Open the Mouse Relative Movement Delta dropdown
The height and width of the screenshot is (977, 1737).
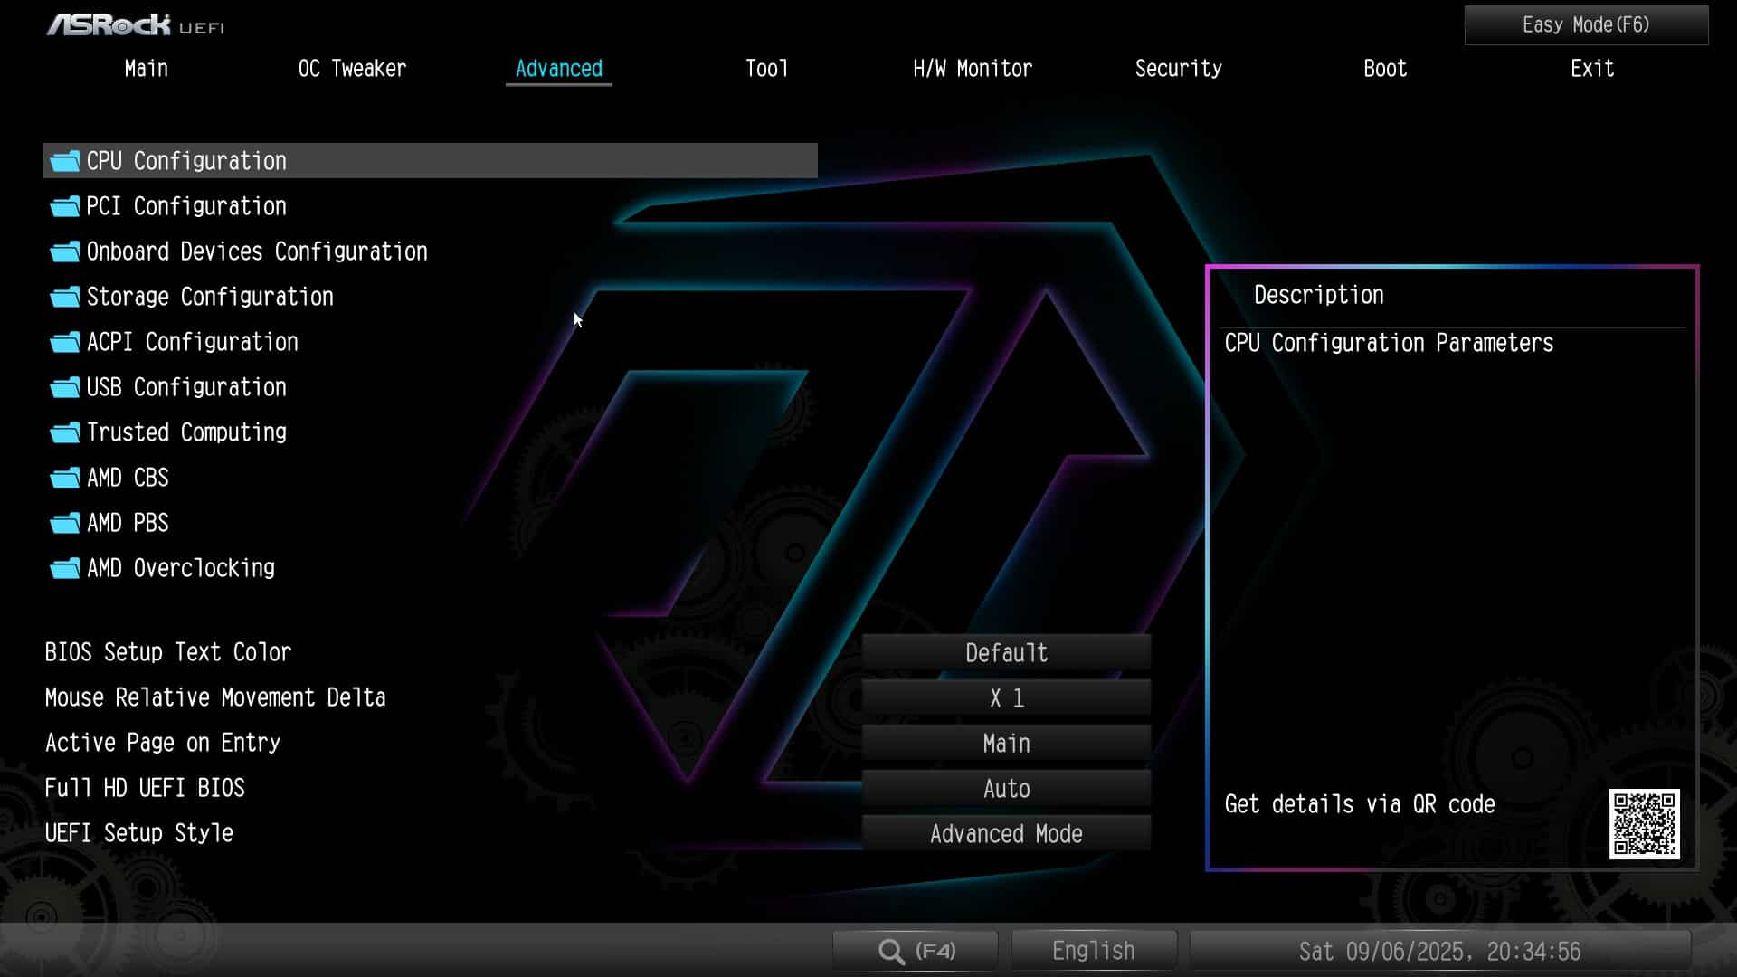tap(1006, 698)
